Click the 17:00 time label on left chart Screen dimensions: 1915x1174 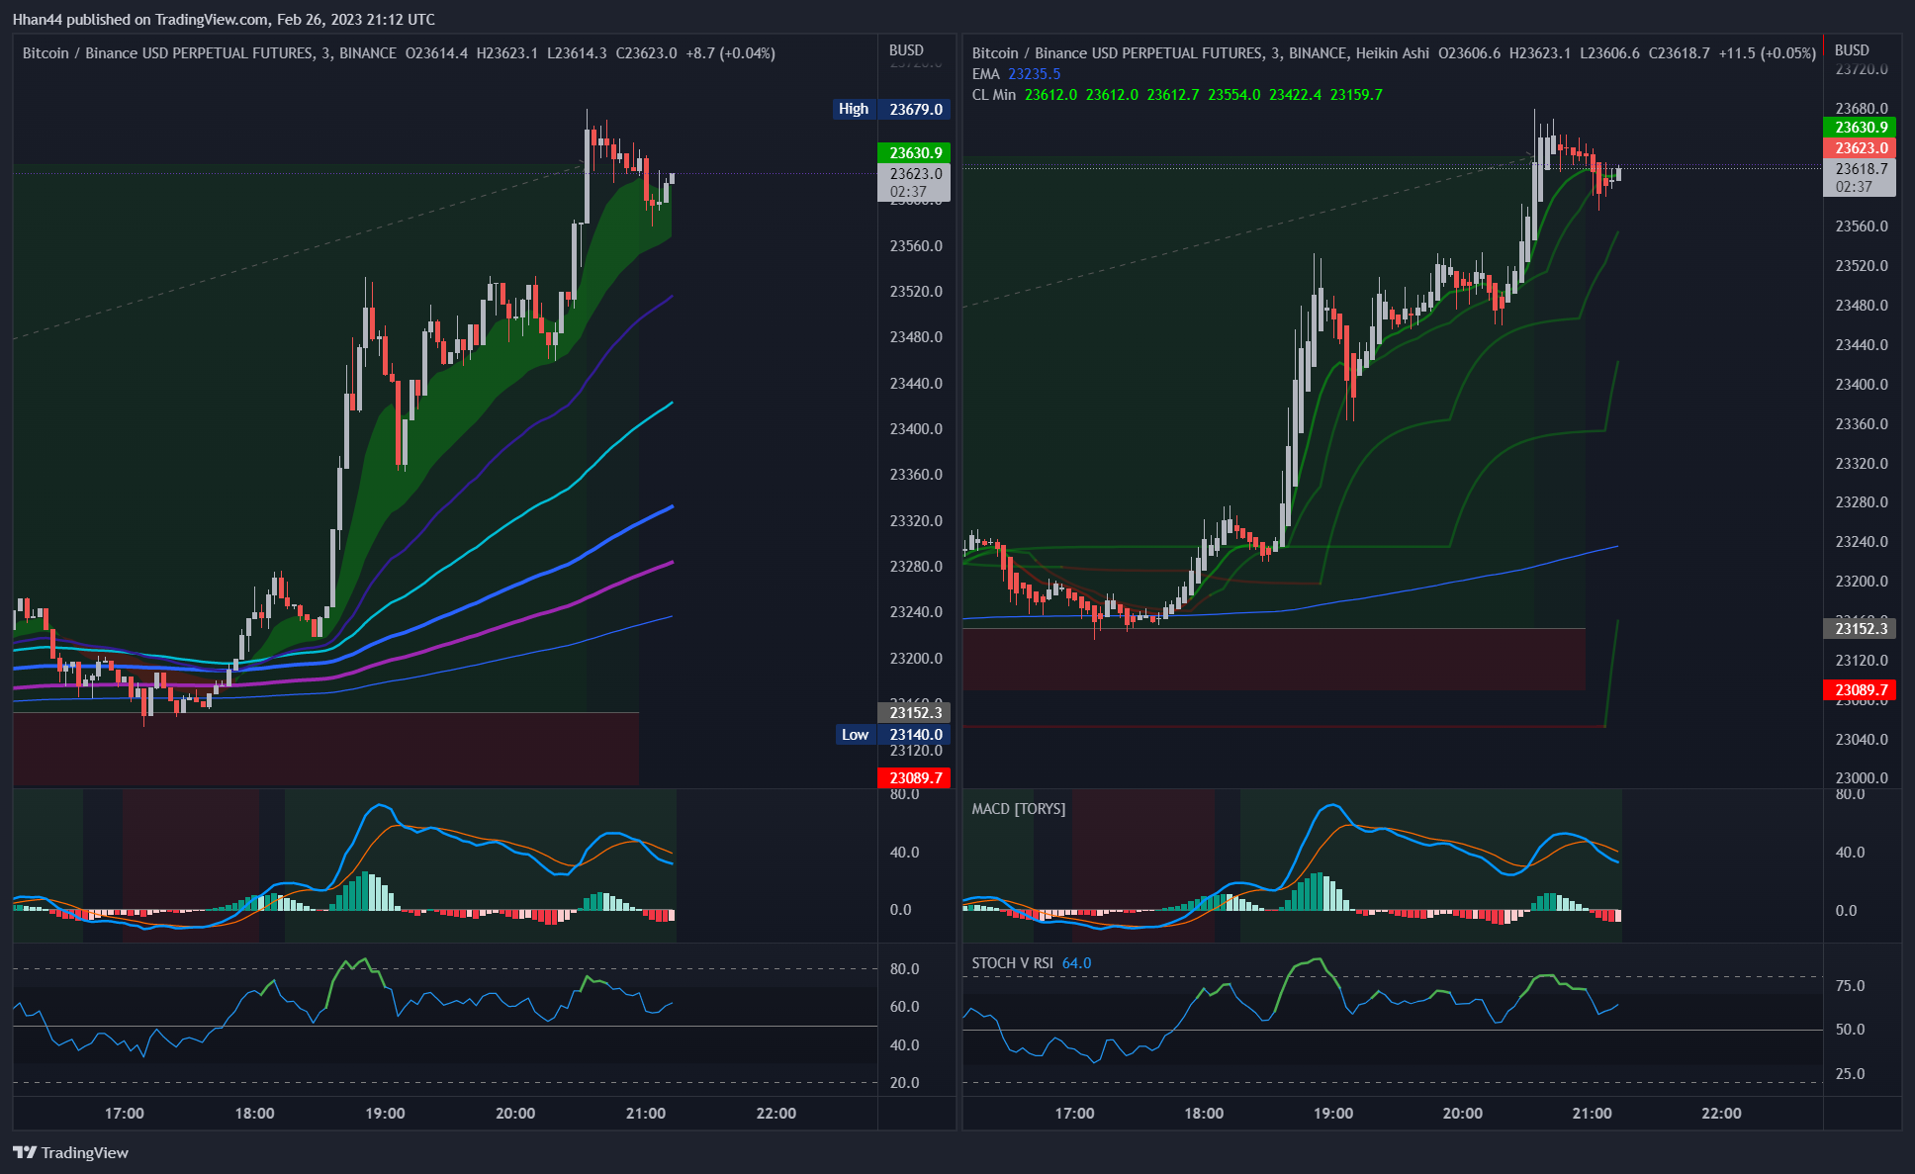pos(125,1113)
